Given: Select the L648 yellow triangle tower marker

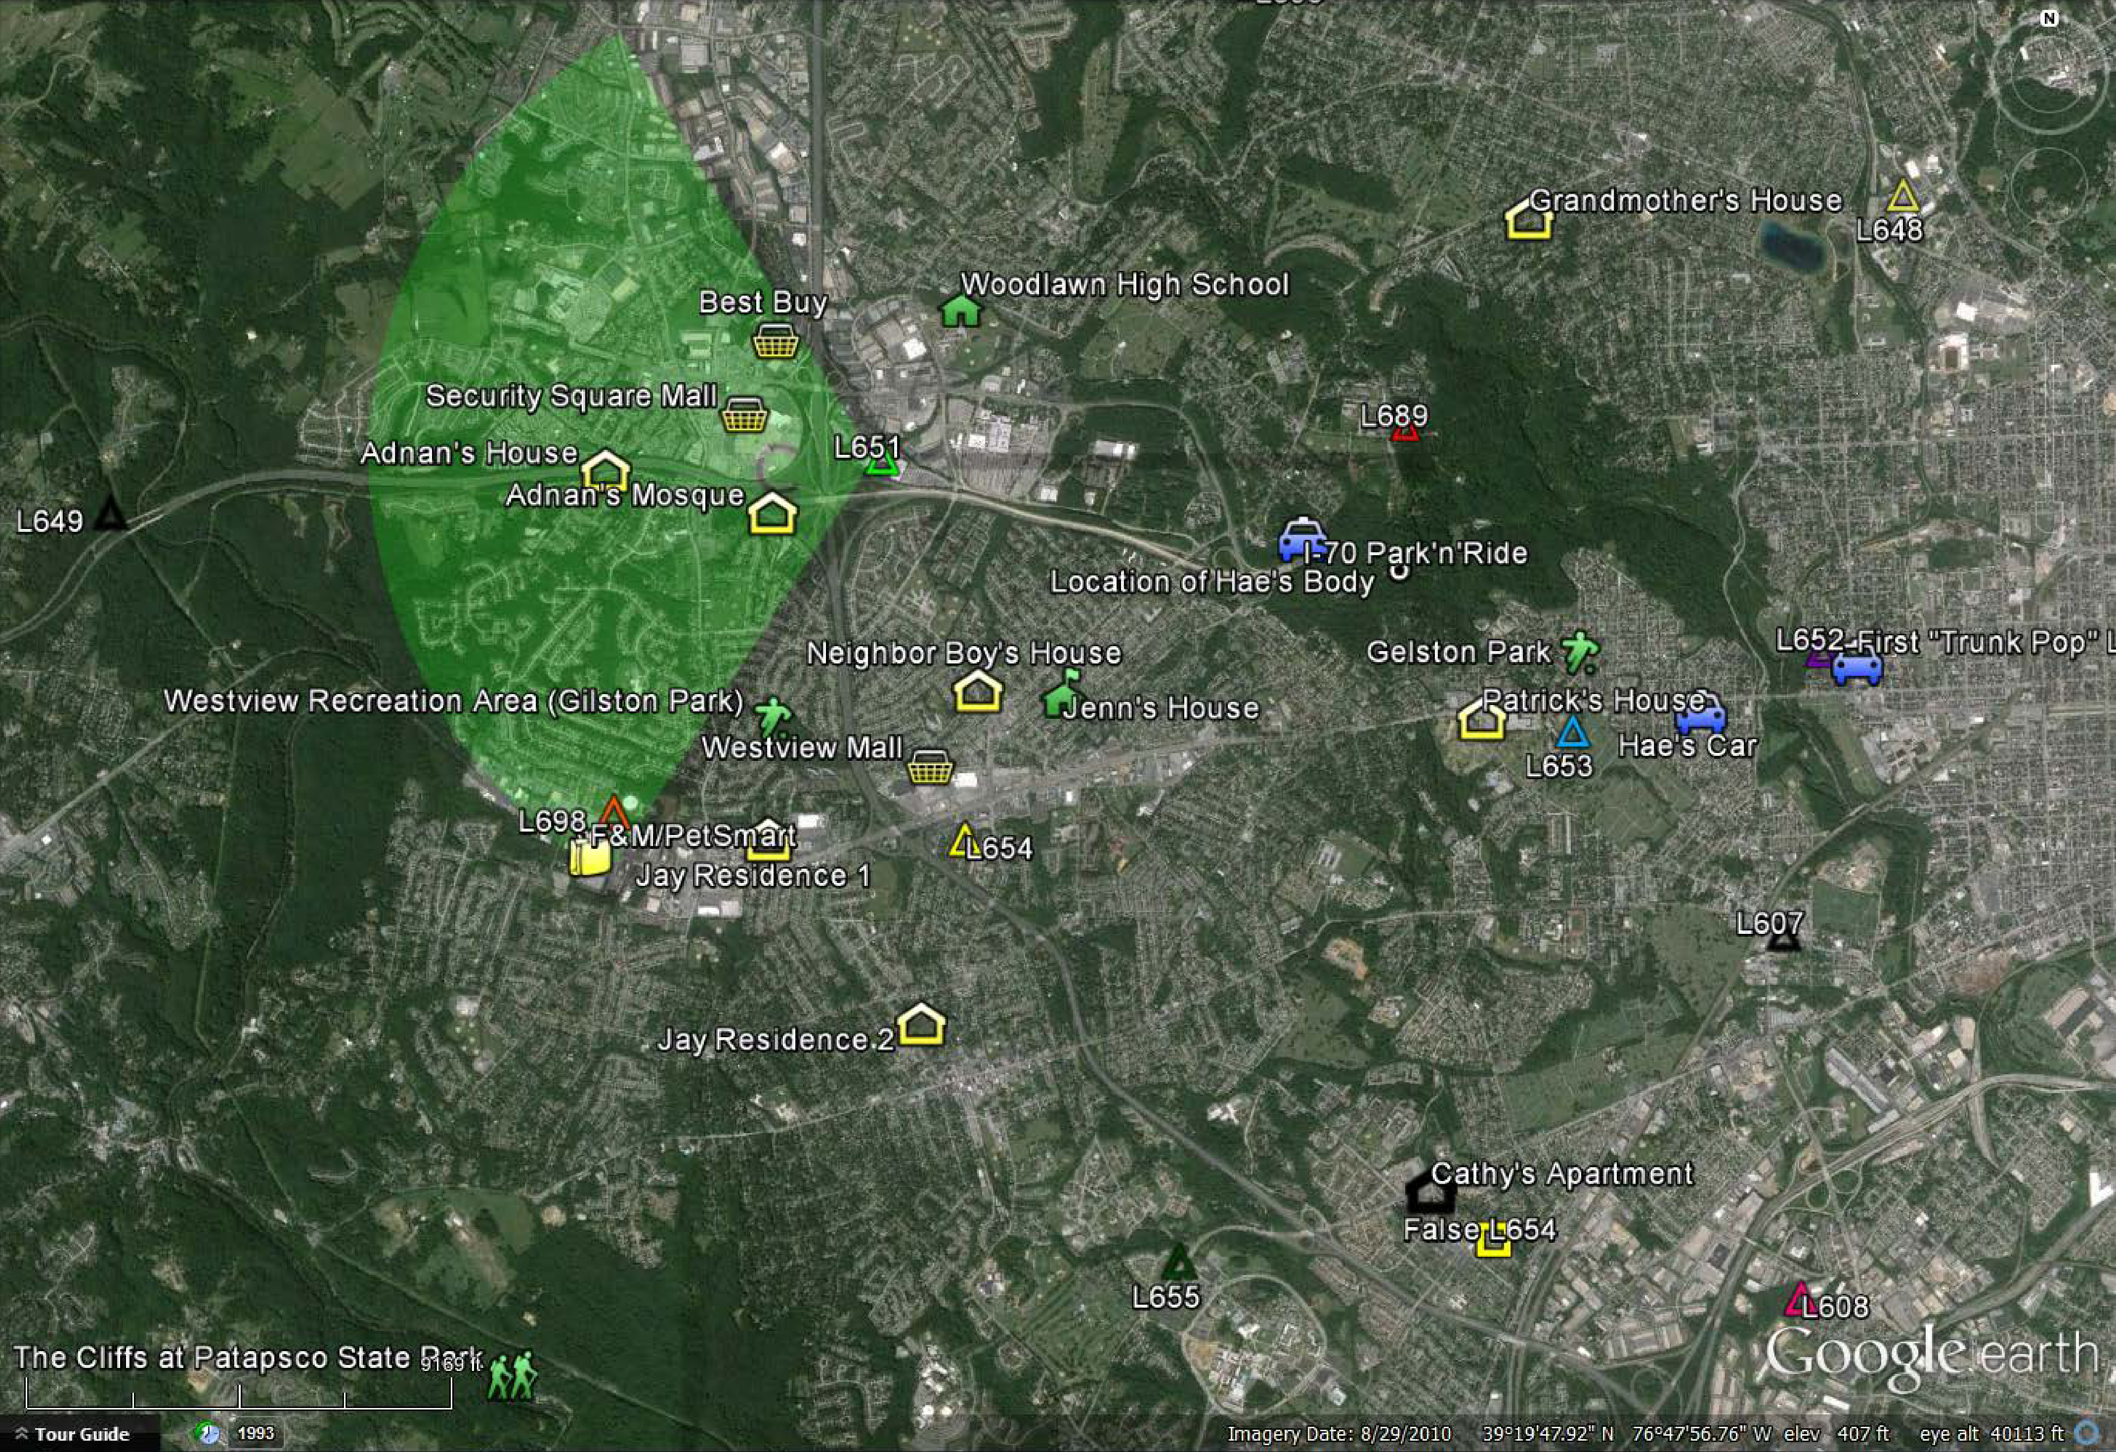Looking at the screenshot, I should pyautogui.click(x=1902, y=197).
